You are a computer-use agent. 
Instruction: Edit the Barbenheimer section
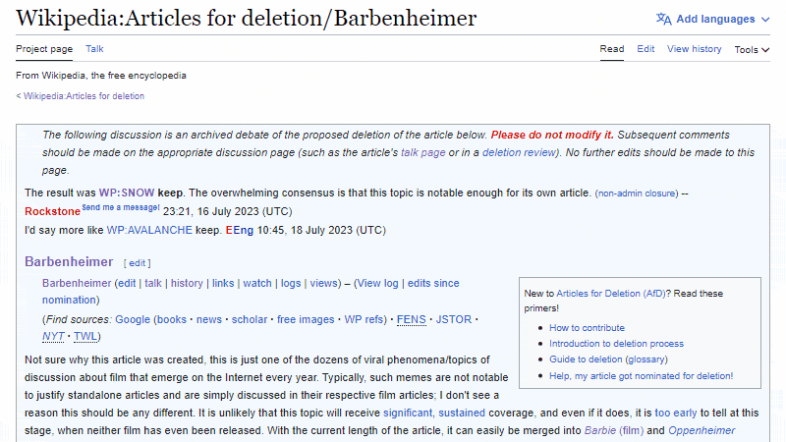point(137,263)
